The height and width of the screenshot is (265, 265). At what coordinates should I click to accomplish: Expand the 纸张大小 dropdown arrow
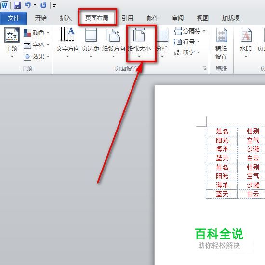[139, 56]
